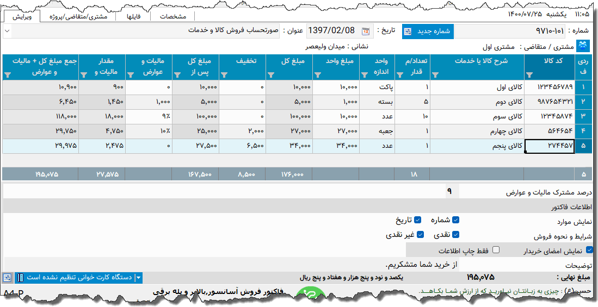Viewport: 598px width, 307px height.
Task: Switch to the مشخصات tab
Action: pos(173,16)
